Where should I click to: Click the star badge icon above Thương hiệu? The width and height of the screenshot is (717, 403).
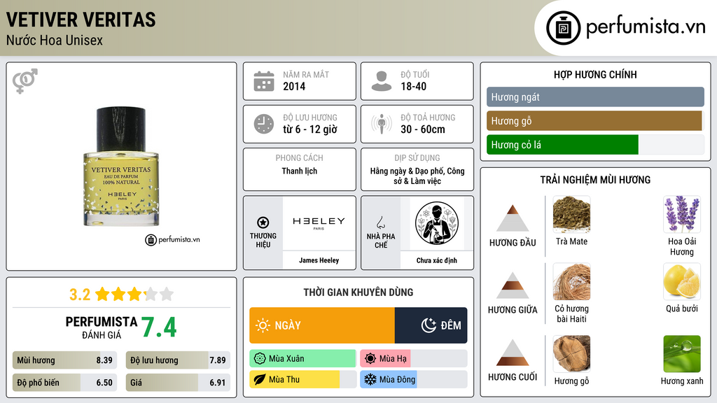[x=263, y=222]
